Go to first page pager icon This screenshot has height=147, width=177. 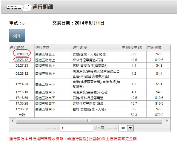click(x=49, y=128)
